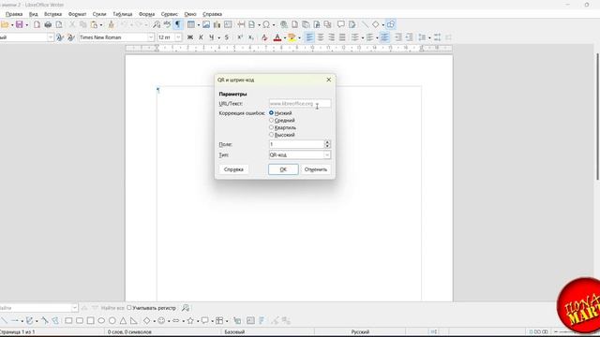Select the Ellipse shape tool
Image resolution: width=600 pixels, height=337 pixels.
tap(101, 320)
